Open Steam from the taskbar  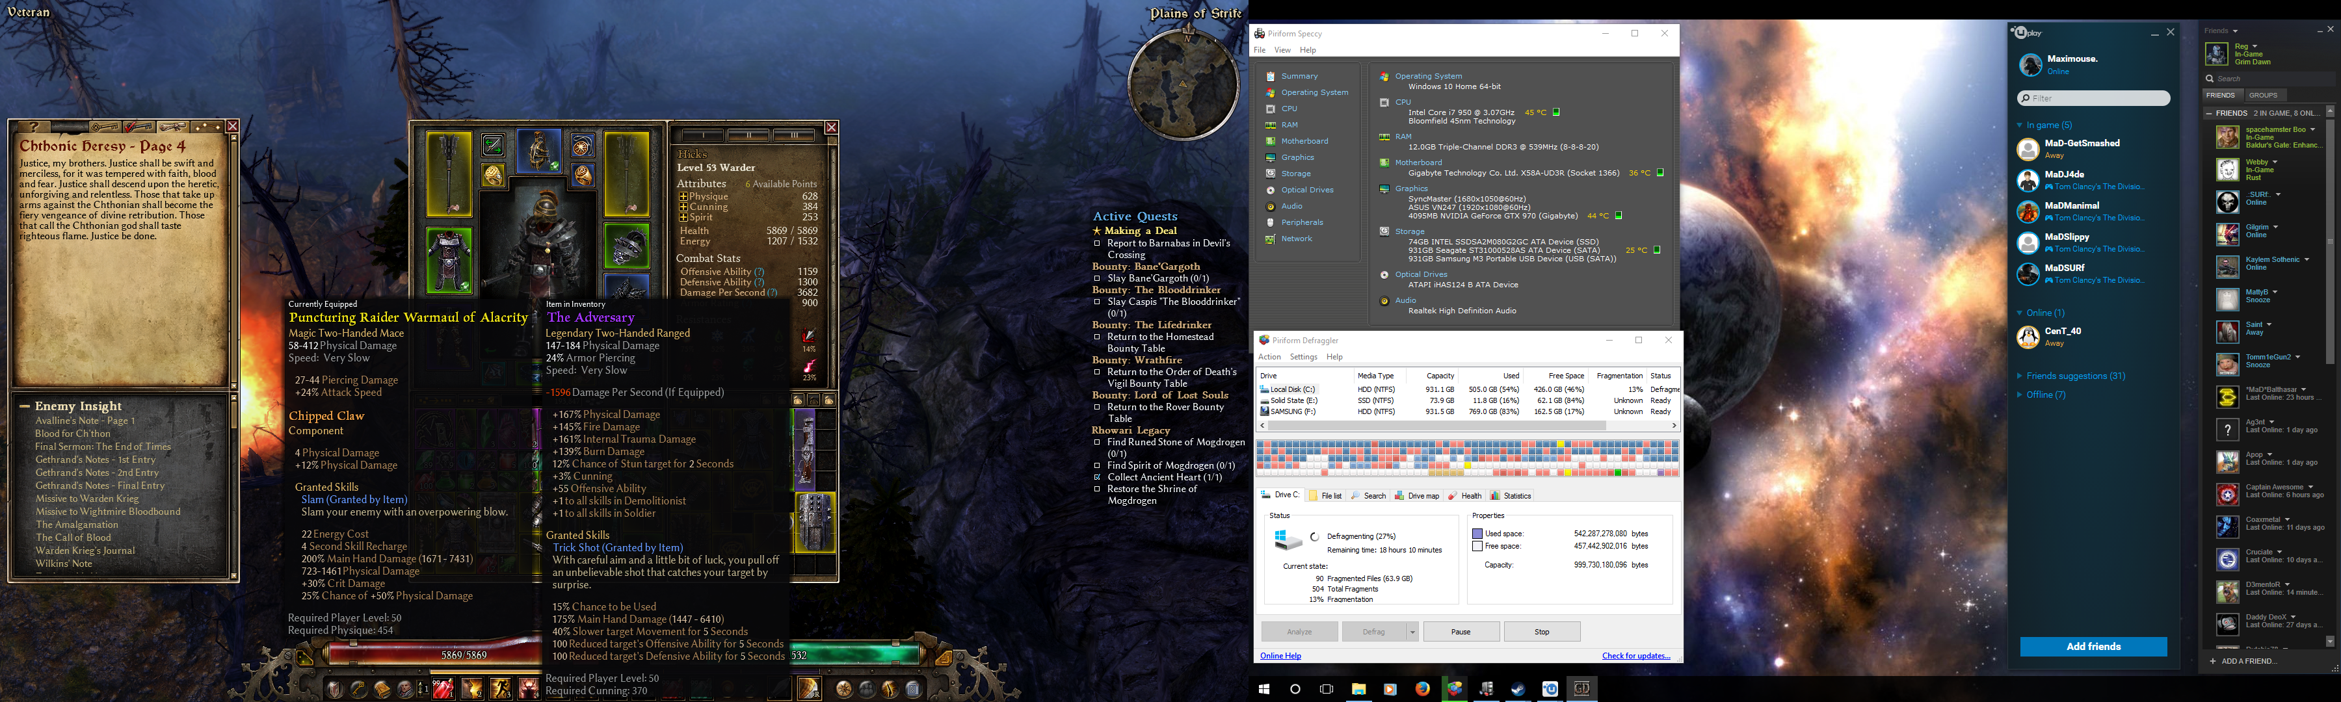1518,689
